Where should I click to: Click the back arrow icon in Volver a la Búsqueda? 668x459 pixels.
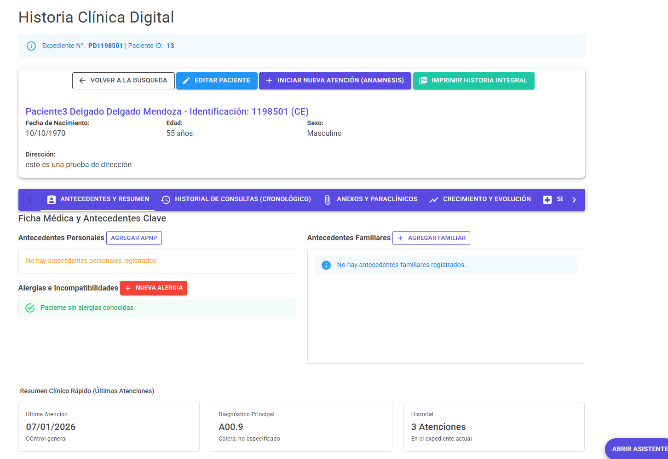pos(82,81)
